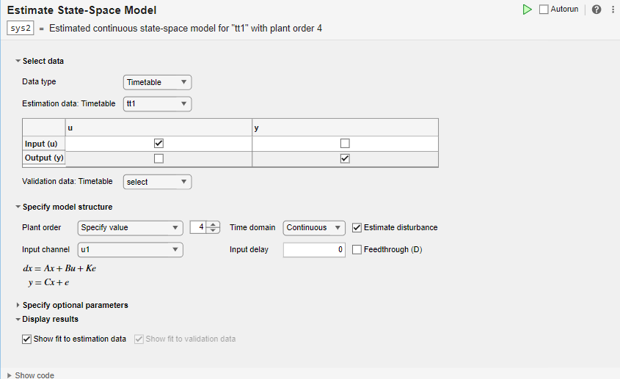Open the Data type dropdown
Image resolution: width=620 pixels, height=379 pixels.
click(157, 82)
